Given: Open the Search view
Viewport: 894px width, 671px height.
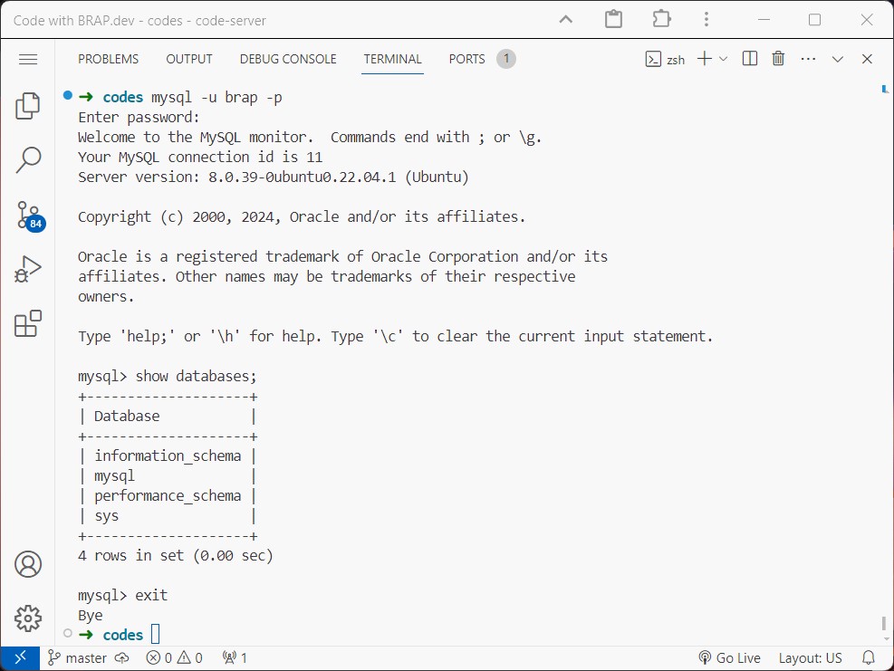Looking at the screenshot, I should tap(27, 159).
